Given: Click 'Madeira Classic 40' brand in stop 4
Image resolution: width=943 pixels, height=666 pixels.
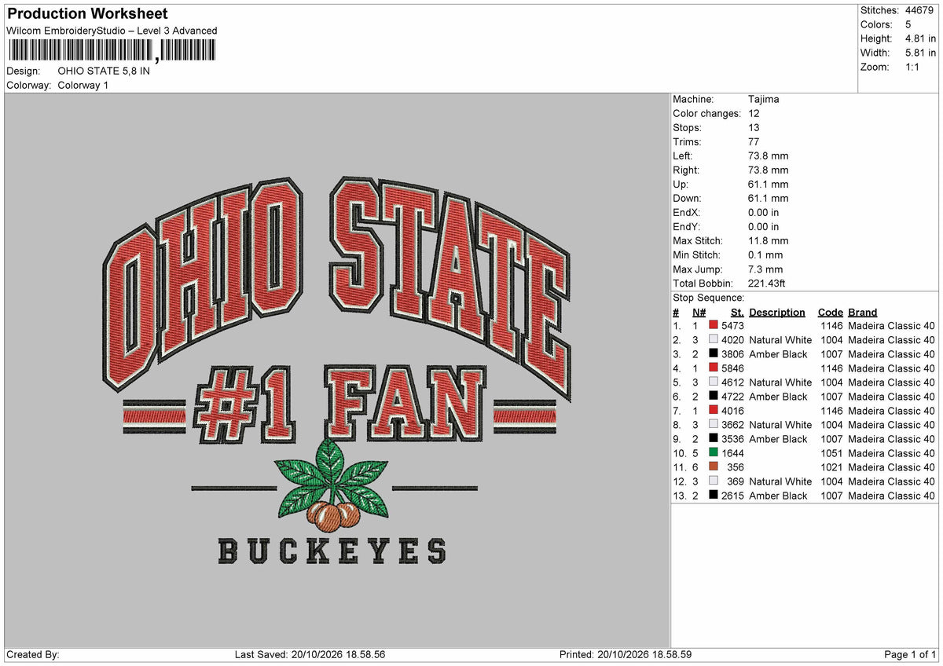Looking at the screenshot, I should (x=892, y=368).
